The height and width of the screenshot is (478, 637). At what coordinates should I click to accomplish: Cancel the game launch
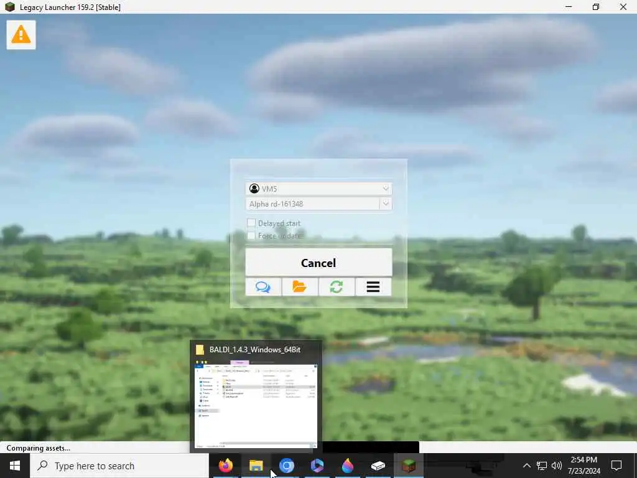318,263
